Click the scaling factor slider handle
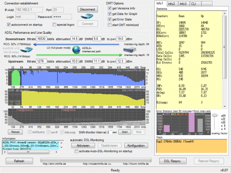231x173 pixels. [215, 115]
